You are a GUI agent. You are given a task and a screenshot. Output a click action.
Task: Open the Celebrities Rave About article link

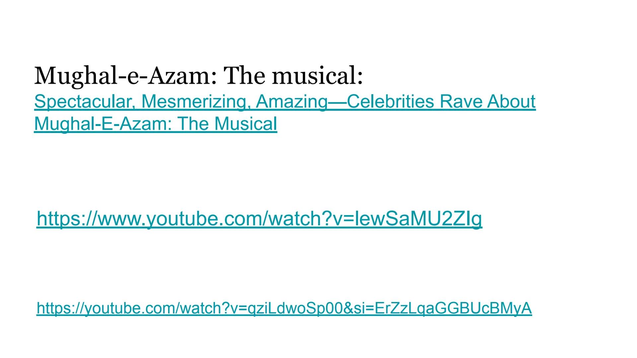pyautogui.click(x=285, y=101)
